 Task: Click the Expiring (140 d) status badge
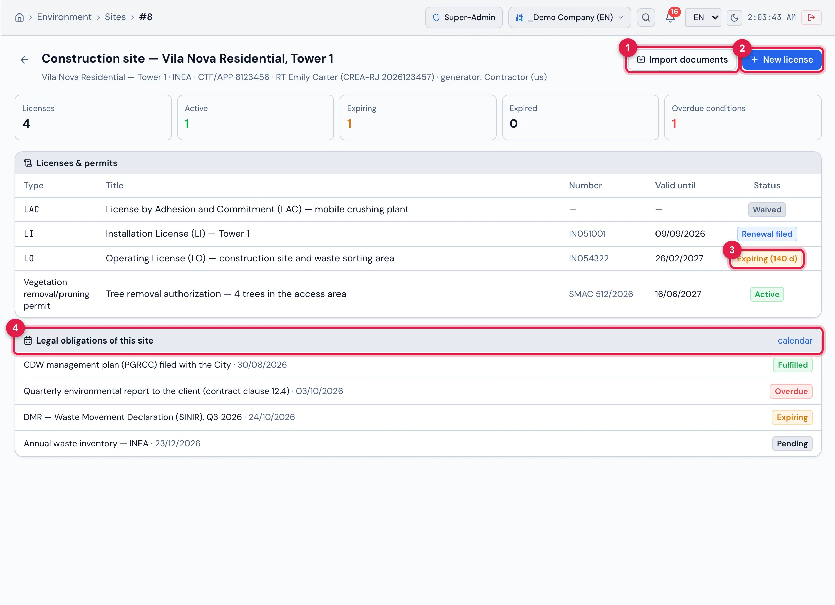[766, 259]
